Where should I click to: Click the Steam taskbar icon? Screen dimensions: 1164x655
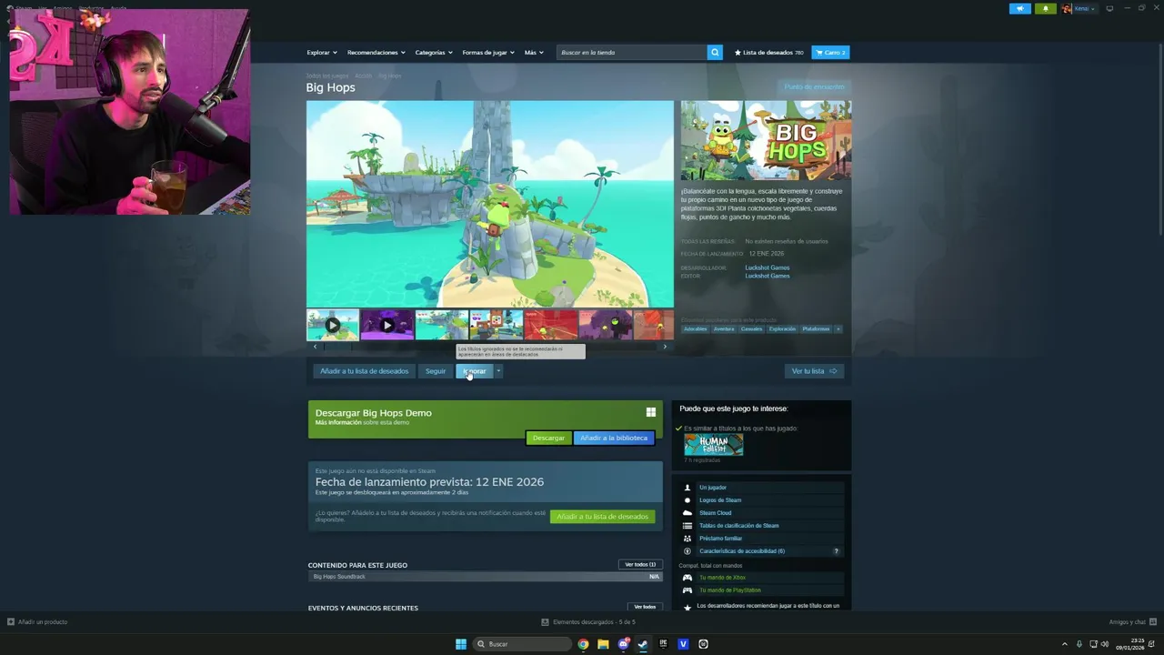click(x=643, y=644)
